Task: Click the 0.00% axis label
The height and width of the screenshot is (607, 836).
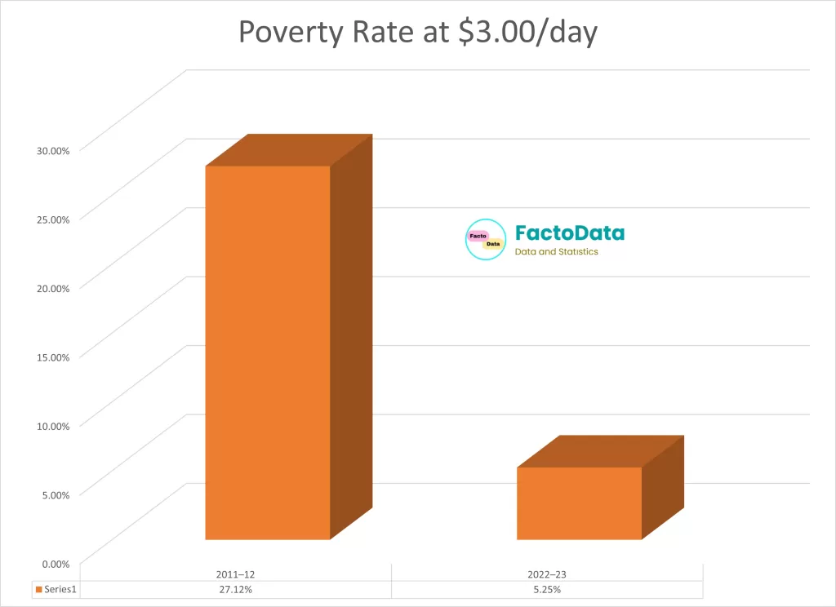Action: [52, 563]
